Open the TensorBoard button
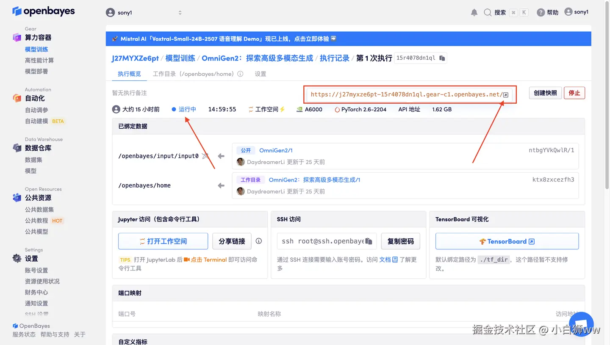Screen dimensions: 610x345 pos(507,241)
